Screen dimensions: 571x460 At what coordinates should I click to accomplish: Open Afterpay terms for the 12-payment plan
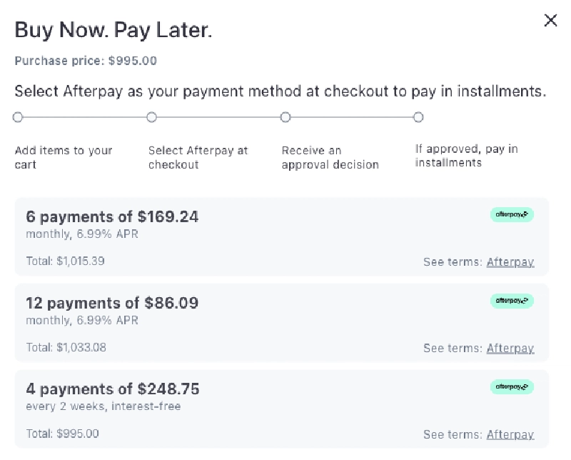point(510,348)
